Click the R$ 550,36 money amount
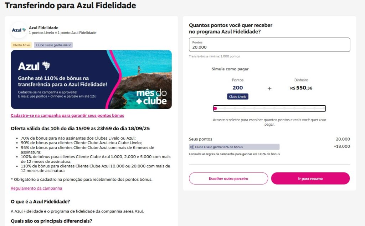Viewport: 365px width, 226px height. tap(301, 88)
